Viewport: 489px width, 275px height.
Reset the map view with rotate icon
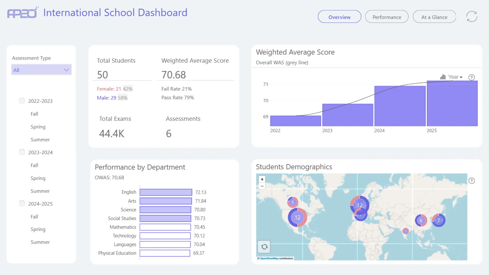click(264, 247)
